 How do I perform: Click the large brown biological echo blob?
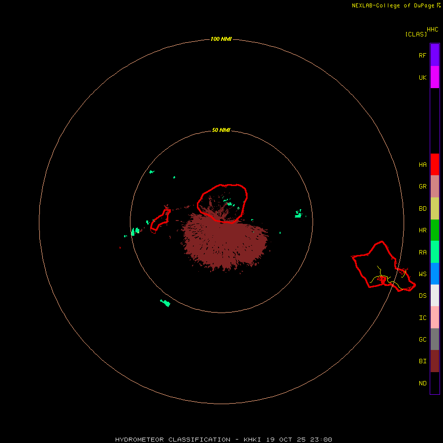224,243
